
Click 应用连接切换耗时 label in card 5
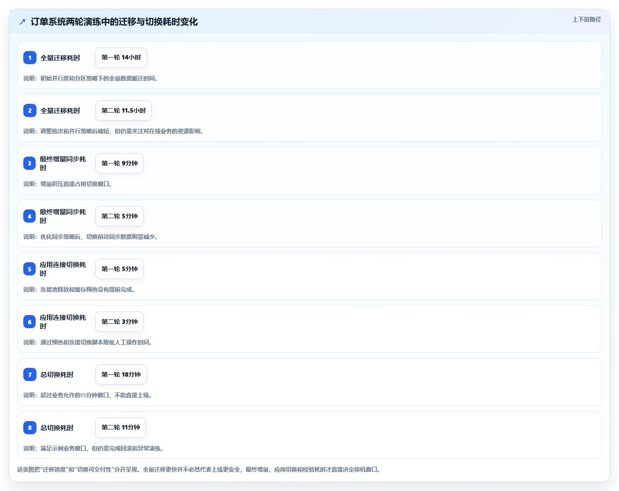tap(63, 269)
